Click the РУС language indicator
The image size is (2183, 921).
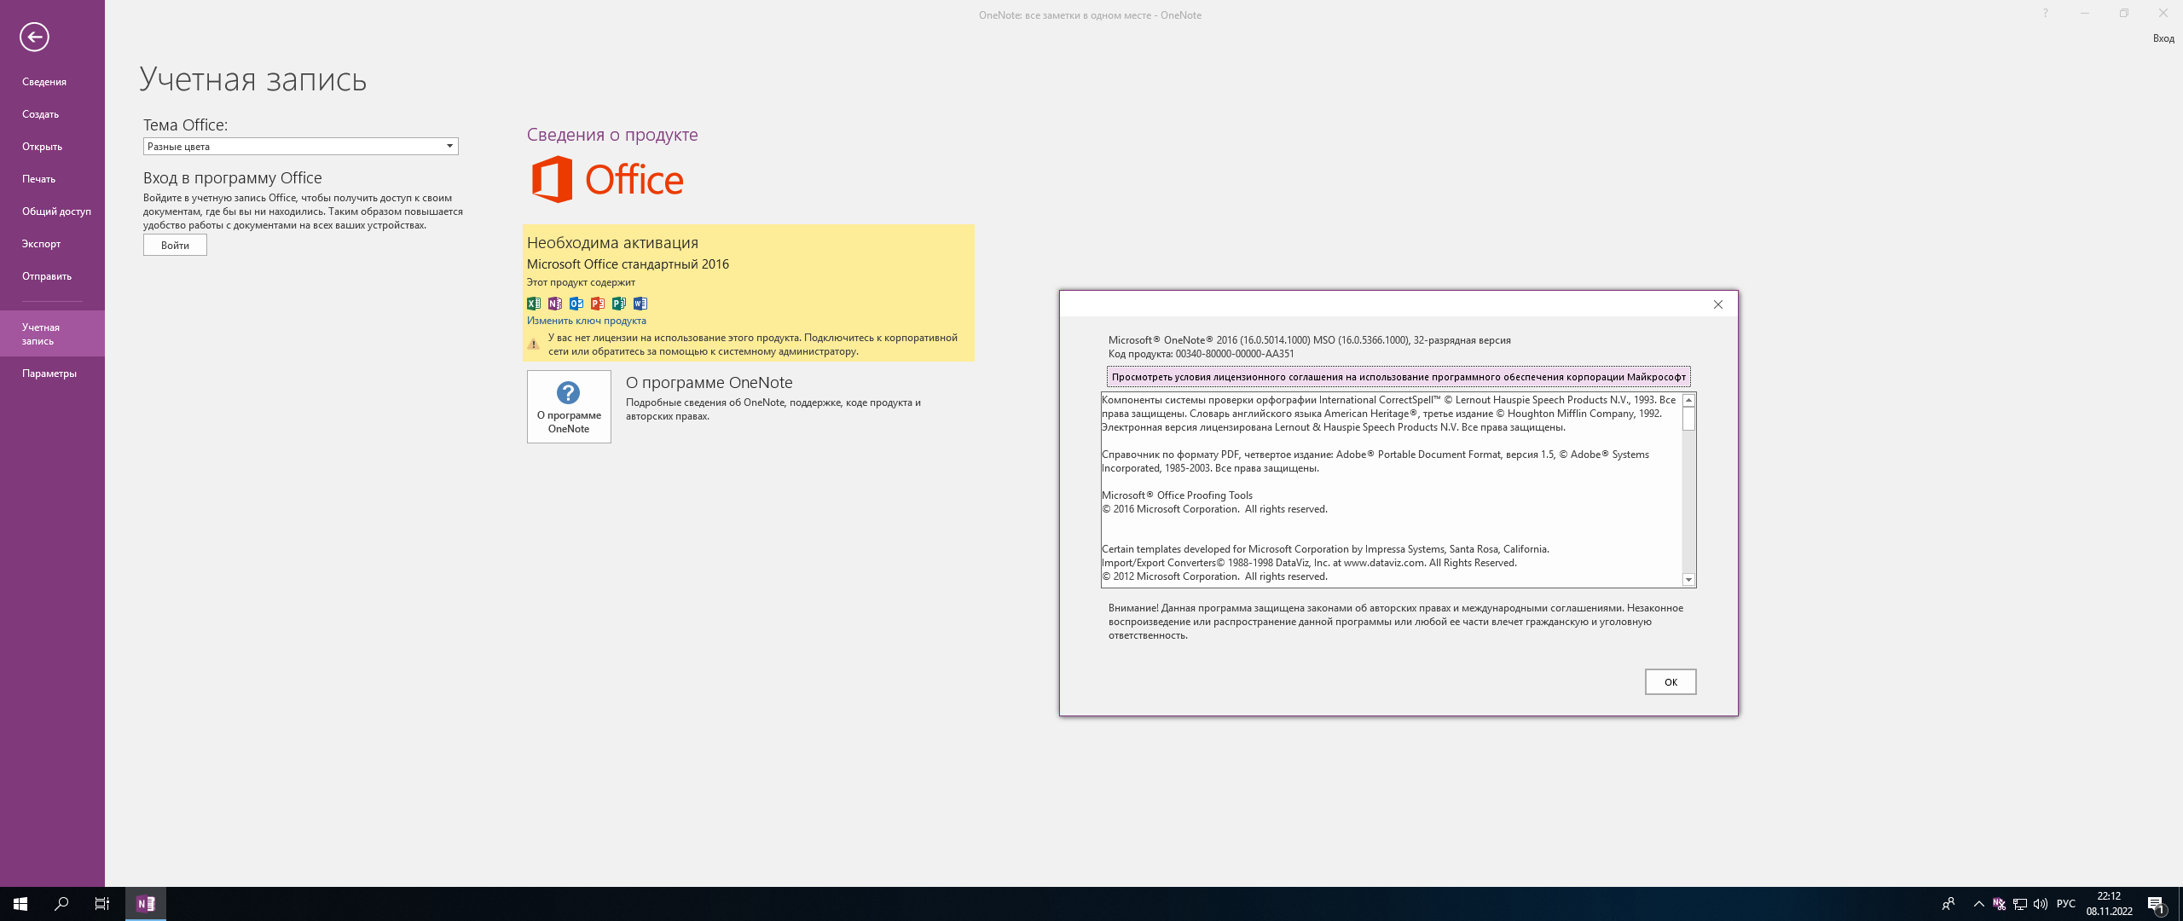(2066, 904)
